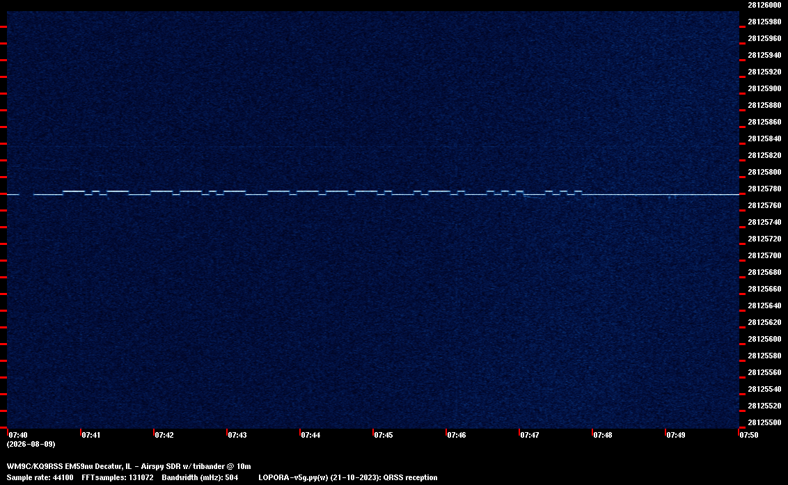Click the 'Sample rate: 44100' text
Viewport: 788px width, 485px height.
pyautogui.click(x=40, y=477)
